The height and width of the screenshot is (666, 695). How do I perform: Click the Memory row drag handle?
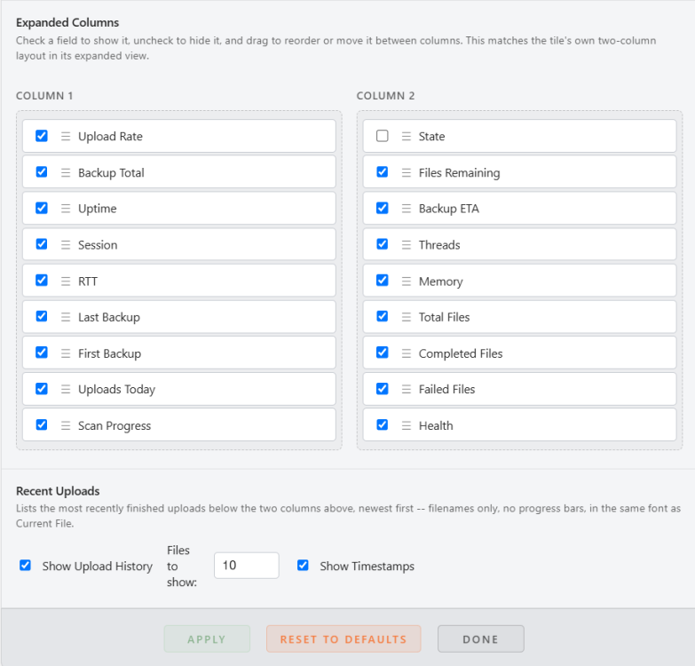click(406, 281)
